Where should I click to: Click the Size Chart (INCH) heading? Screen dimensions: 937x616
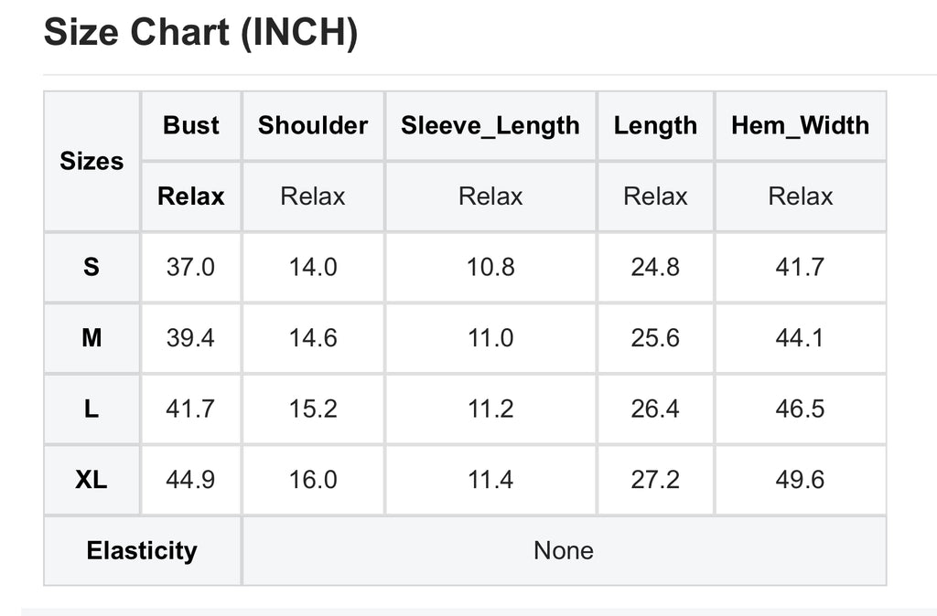[200, 33]
